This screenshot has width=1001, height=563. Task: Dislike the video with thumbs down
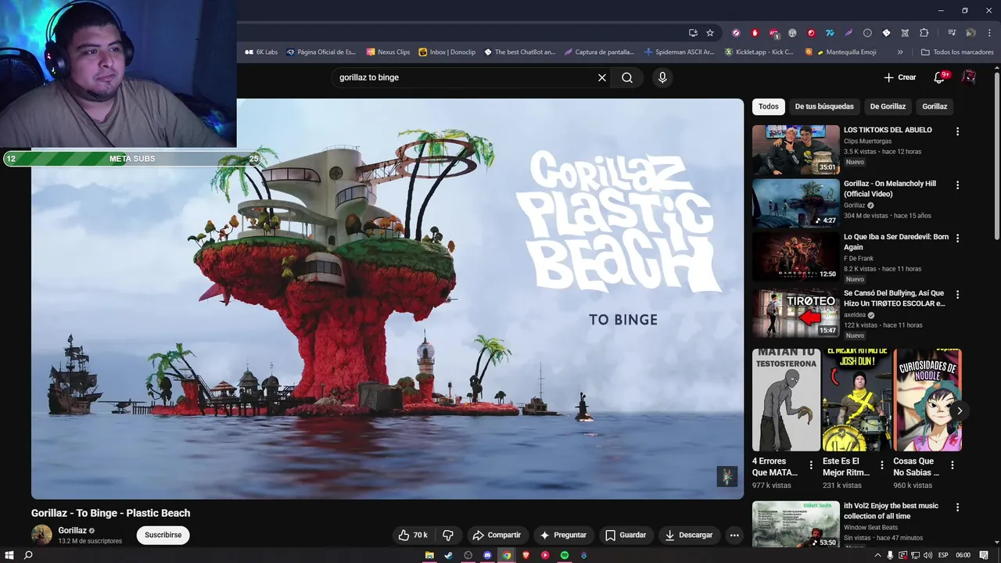pyautogui.click(x=448, y=535)
